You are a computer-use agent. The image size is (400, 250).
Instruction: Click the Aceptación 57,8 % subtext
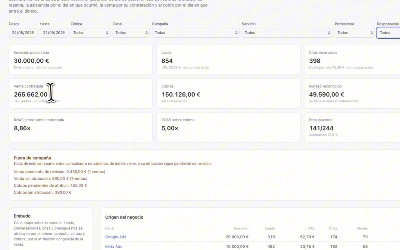(x=323, y=135)
